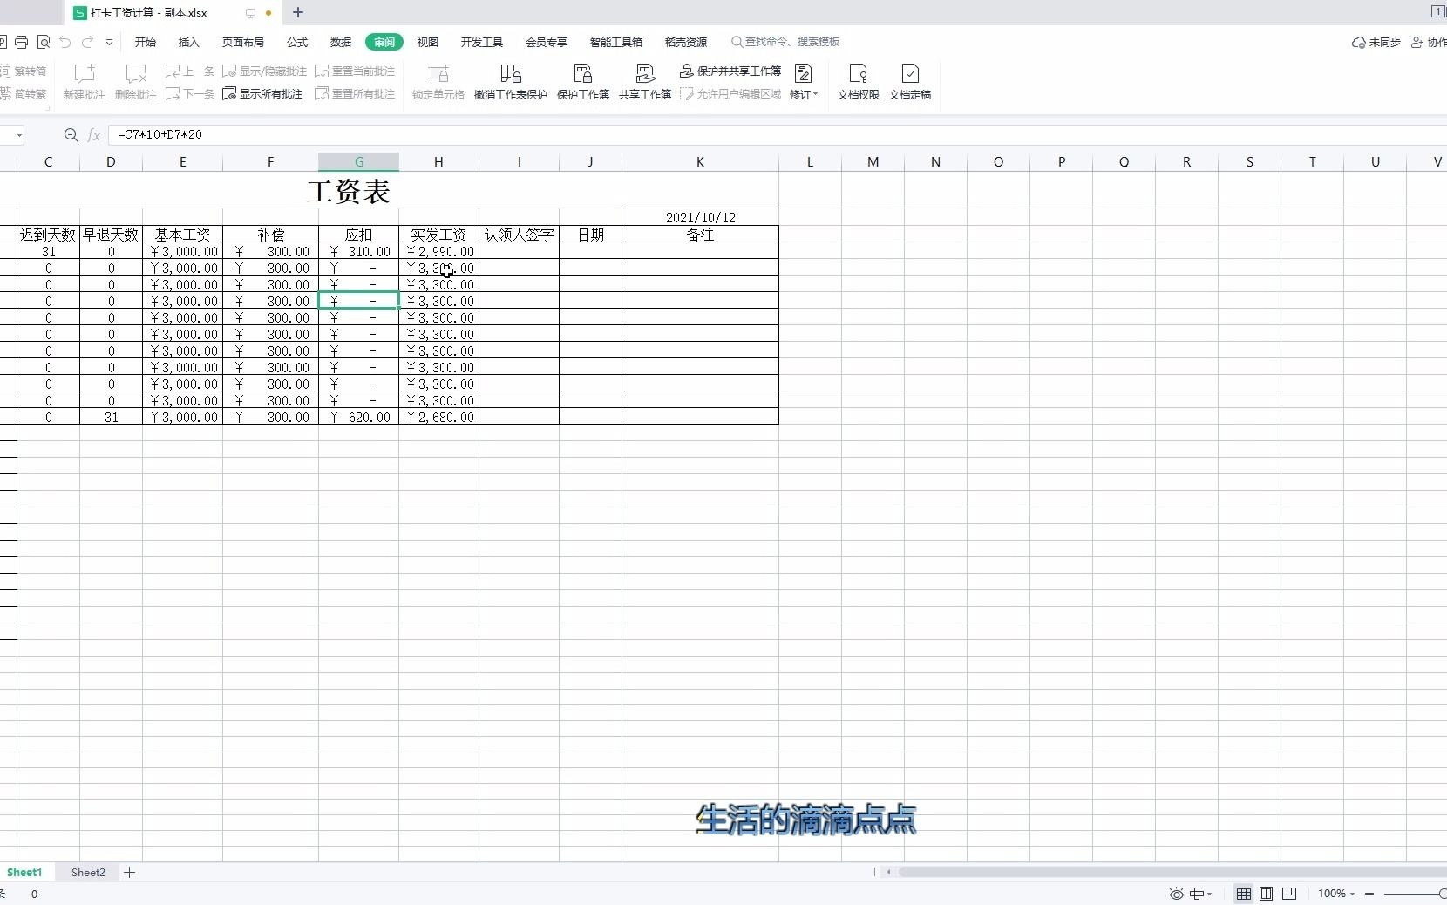Click the 工资表 title cell
This screenshot has width=1447, height=905.
tap(349, 191)
